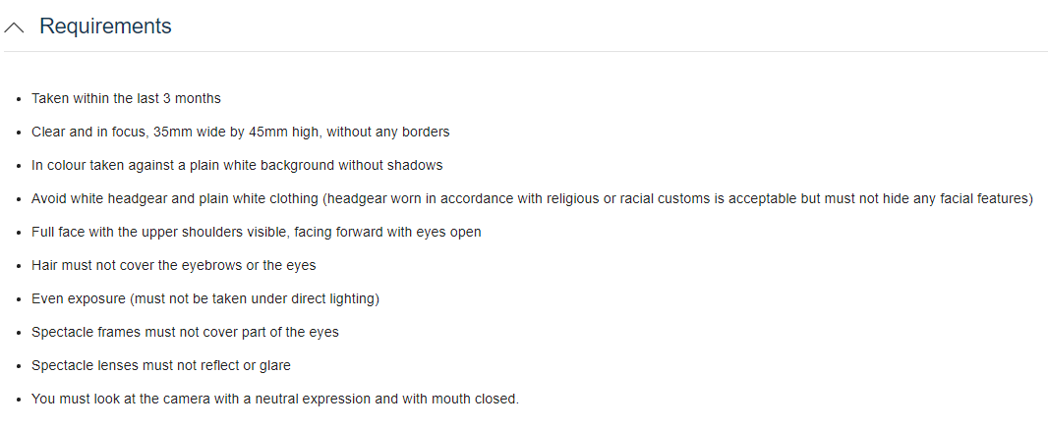This screenshot has width=1048, height=428.
Task: Collapse the Requirements section chevron
Action: (16, 27)
